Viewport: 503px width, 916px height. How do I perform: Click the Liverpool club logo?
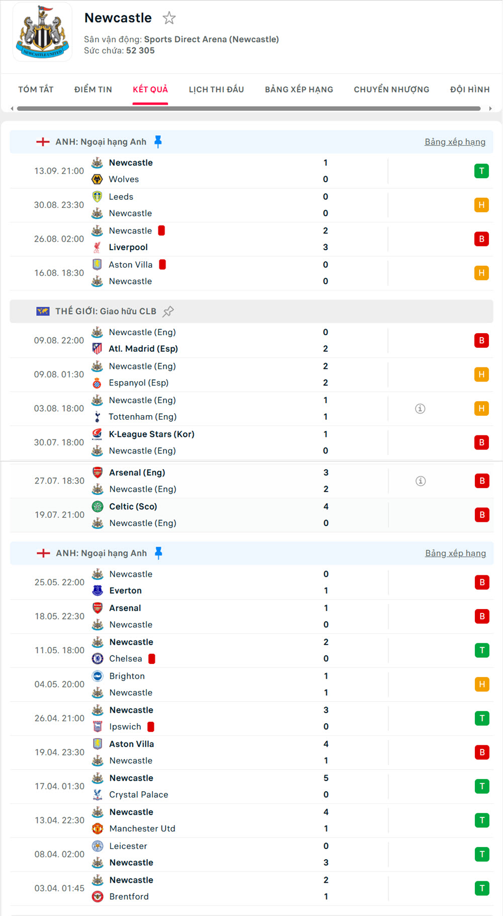[98, 247]
